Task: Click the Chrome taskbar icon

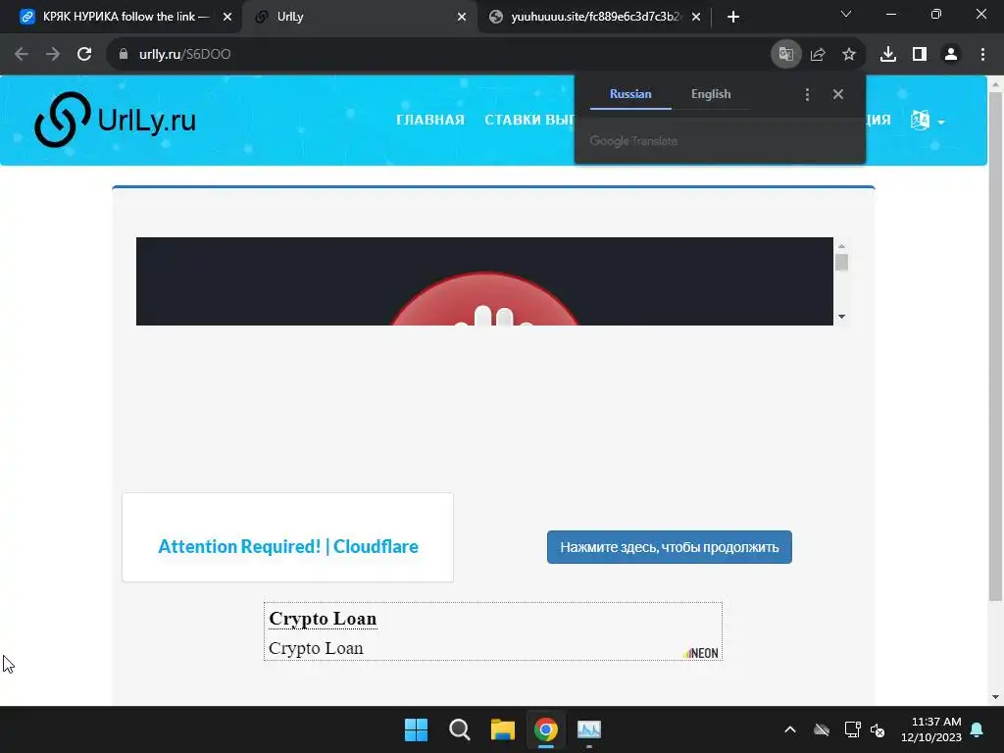Action: (x=546, y=729)
